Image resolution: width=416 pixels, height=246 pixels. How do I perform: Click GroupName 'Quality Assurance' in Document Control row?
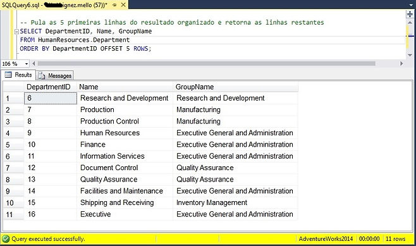[x=236, y=168]
